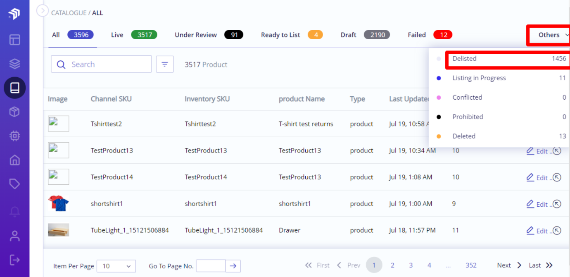Select the Ready to List tab
This screenshot has height=277, width=570.
tap(292, 35)
